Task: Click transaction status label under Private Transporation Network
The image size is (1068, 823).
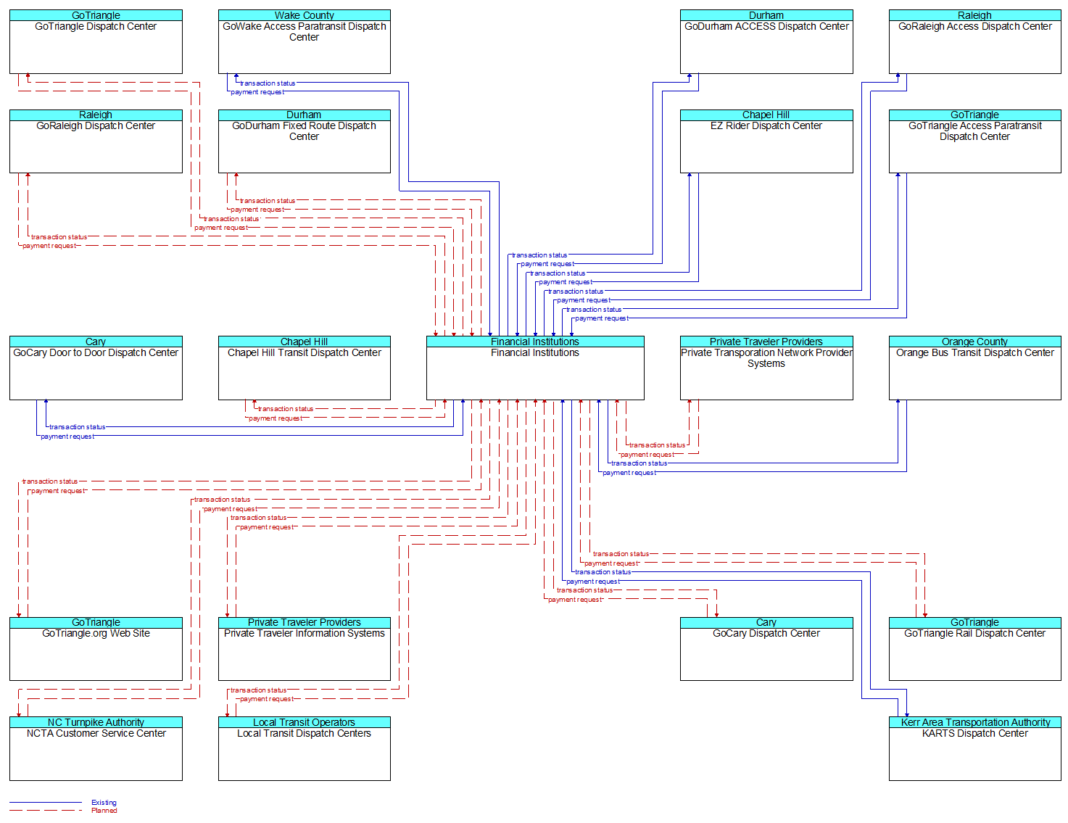Action: tap(657, 445)
